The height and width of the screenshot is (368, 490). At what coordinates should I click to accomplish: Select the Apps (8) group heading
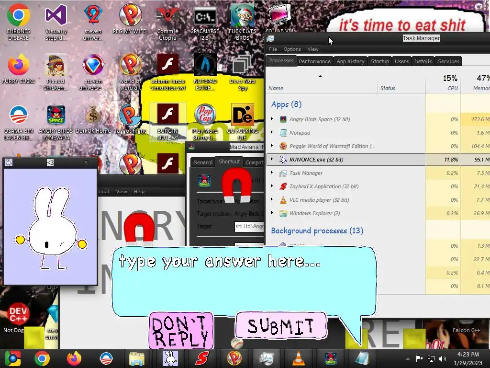[286, 104]
